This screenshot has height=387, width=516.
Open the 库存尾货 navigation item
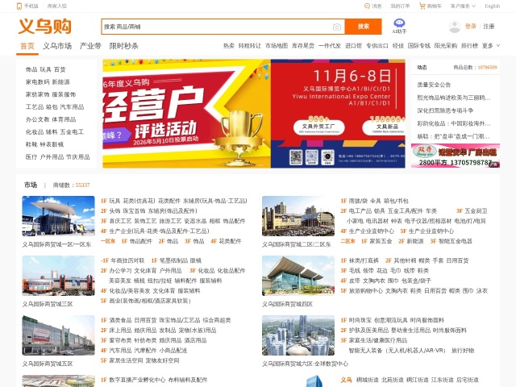click(x=303, y=46)
